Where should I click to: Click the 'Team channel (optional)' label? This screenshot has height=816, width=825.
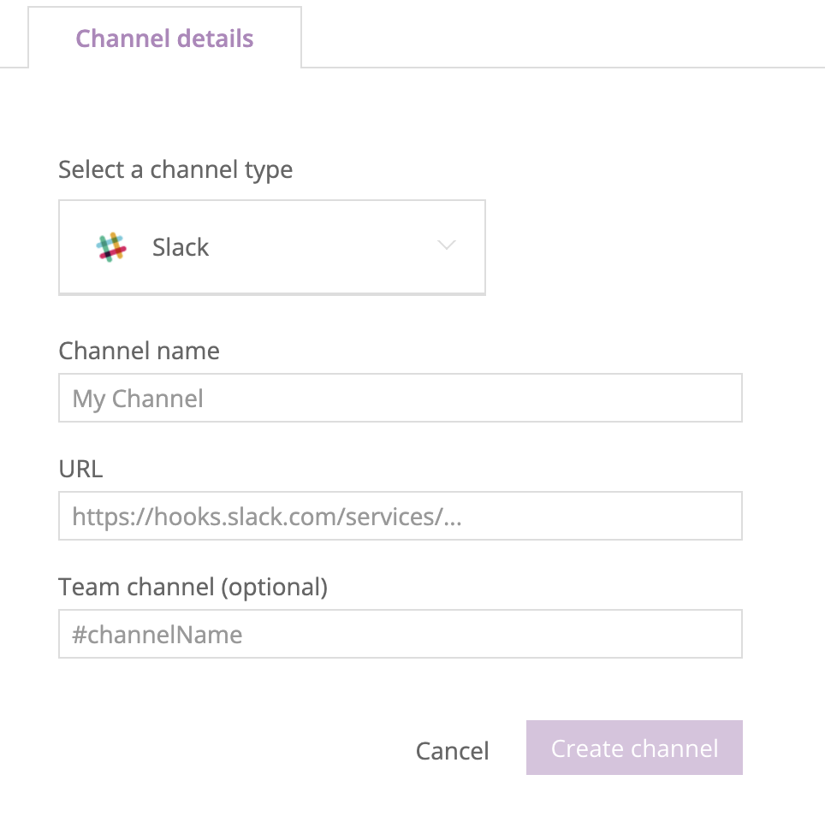click(x=193, y=588)
